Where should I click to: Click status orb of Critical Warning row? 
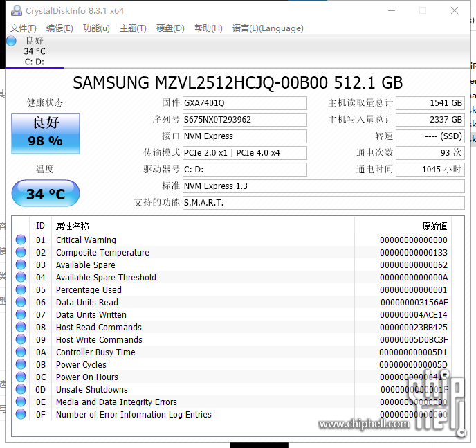point(21,240)
